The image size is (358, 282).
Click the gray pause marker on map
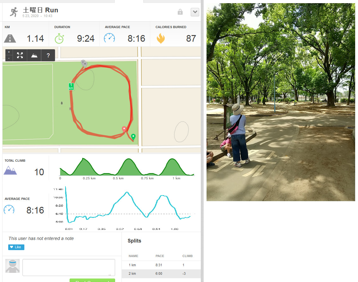click(84, 63)
